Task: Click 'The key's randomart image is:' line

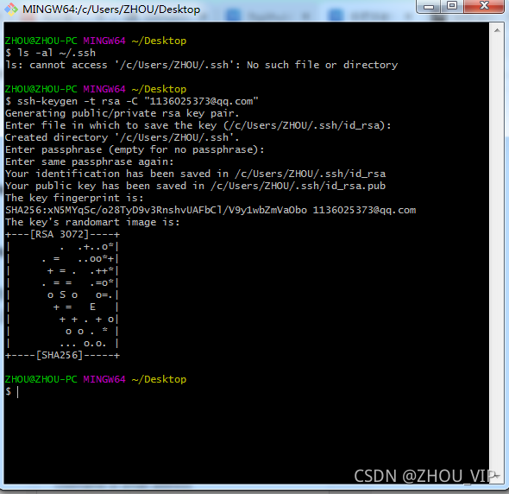Action: [92, 222]
